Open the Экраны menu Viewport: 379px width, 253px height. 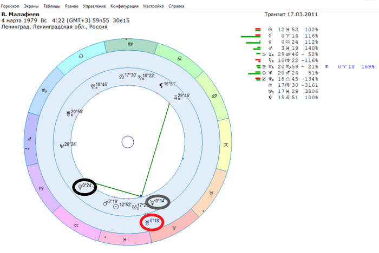point(31,6)
